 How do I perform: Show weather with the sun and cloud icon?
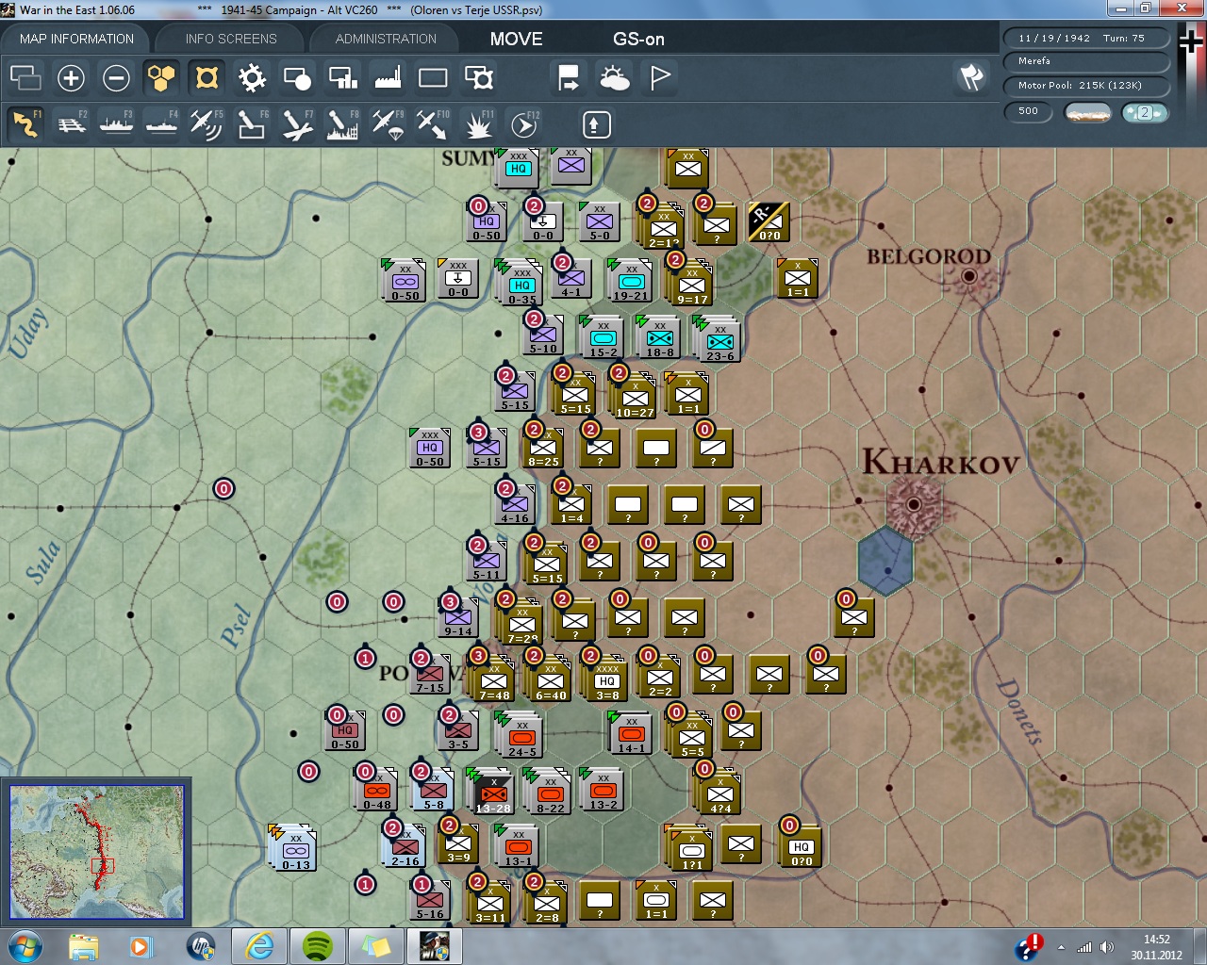tap(615, 77)
